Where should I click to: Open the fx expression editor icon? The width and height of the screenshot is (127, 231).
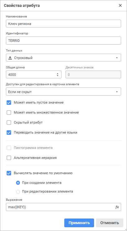pos(117,207)
